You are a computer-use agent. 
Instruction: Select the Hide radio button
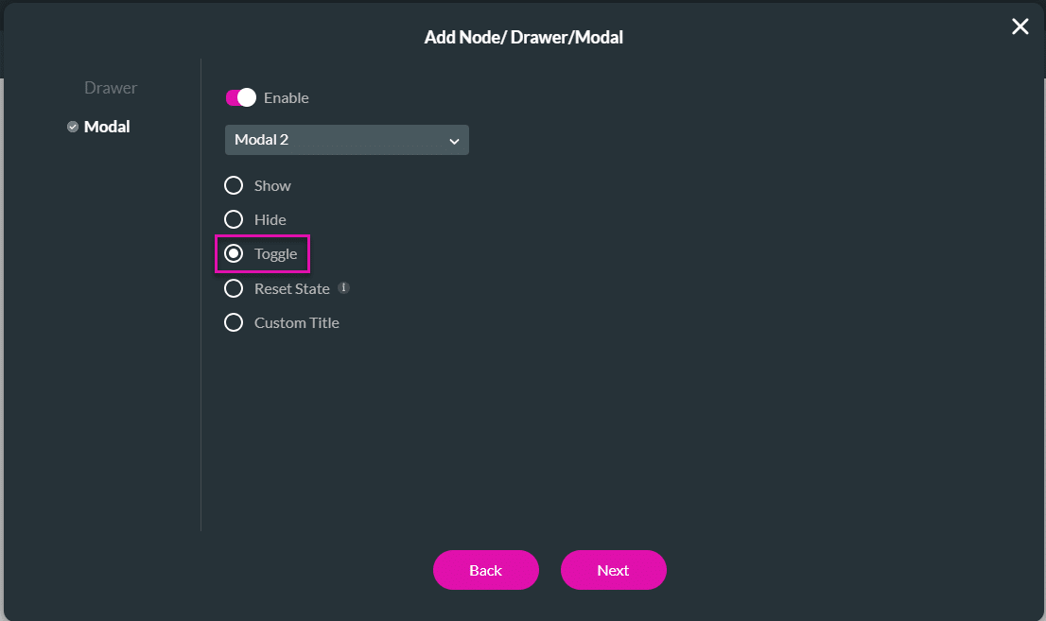click(234, 219)
